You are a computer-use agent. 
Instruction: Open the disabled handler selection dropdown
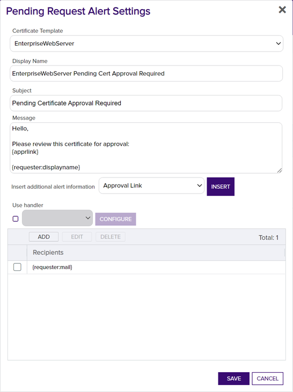click(57, 218)
